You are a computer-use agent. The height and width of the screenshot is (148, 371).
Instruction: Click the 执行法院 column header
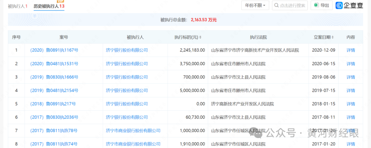[258, 37]
